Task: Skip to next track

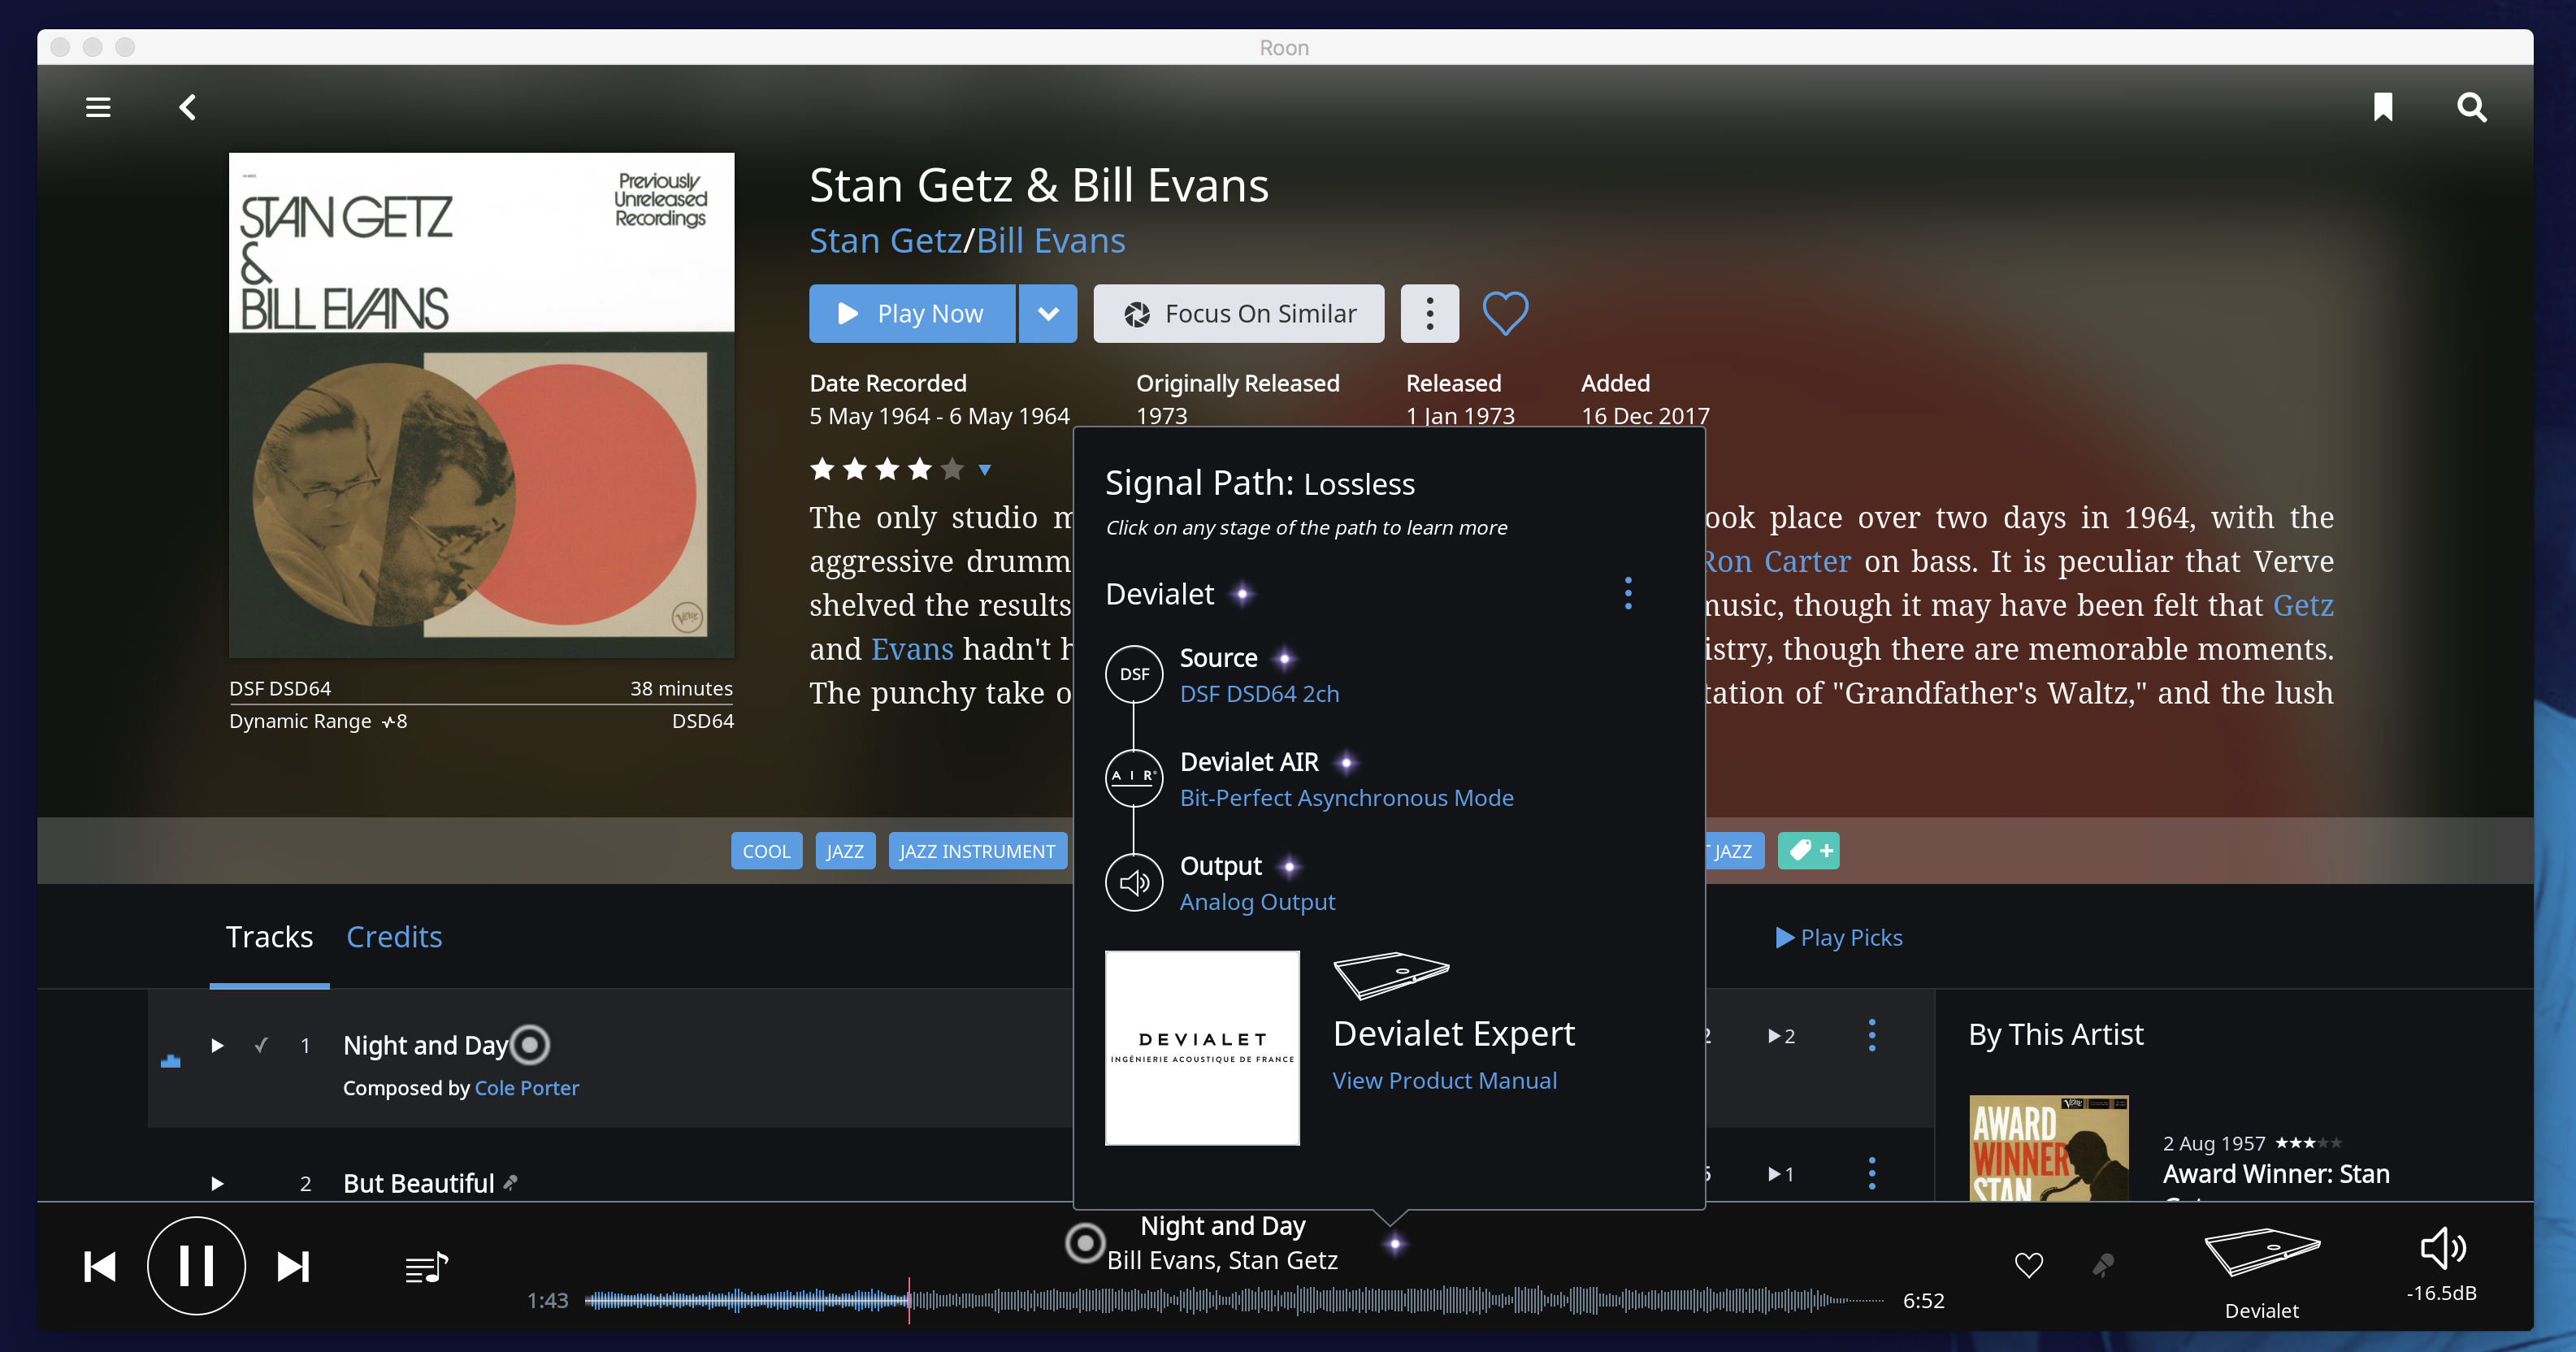Action: click(293, 1267)
